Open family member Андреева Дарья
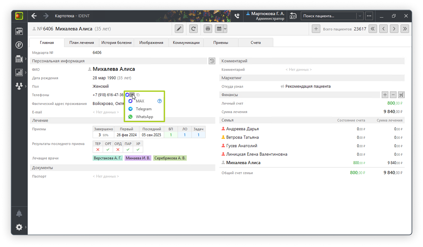 tap(242, 129)
